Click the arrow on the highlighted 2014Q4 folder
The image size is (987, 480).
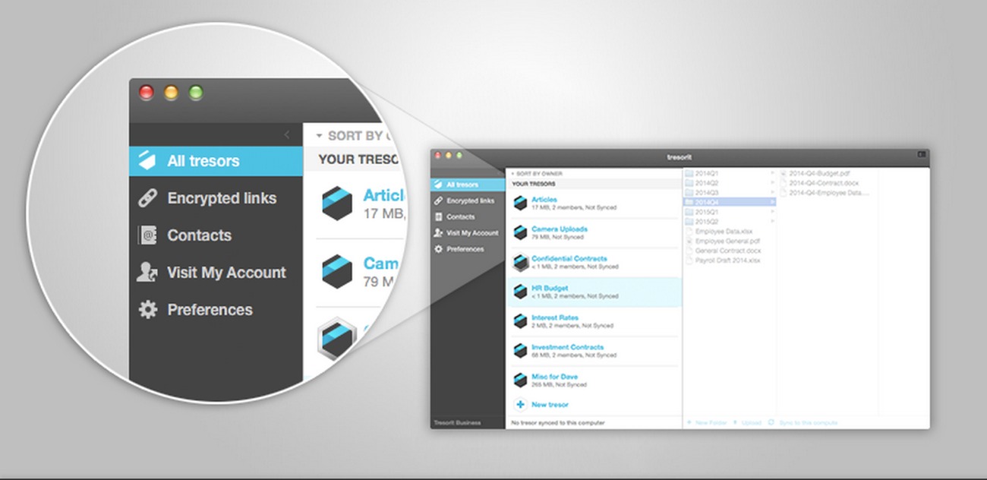pyautogui.click(x=773, y=203)
